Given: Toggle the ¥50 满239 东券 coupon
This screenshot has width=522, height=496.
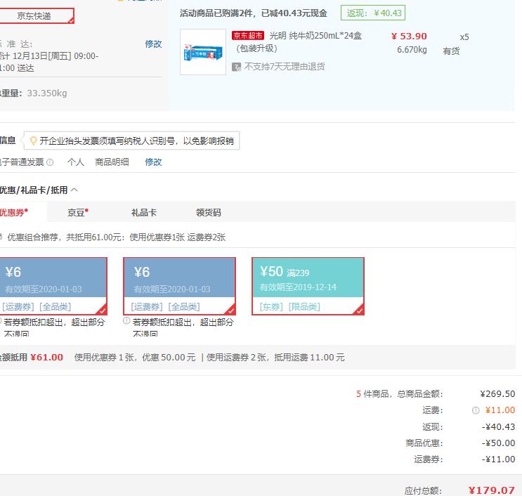Looking at the screenshot, I should (x=308, y=286).
